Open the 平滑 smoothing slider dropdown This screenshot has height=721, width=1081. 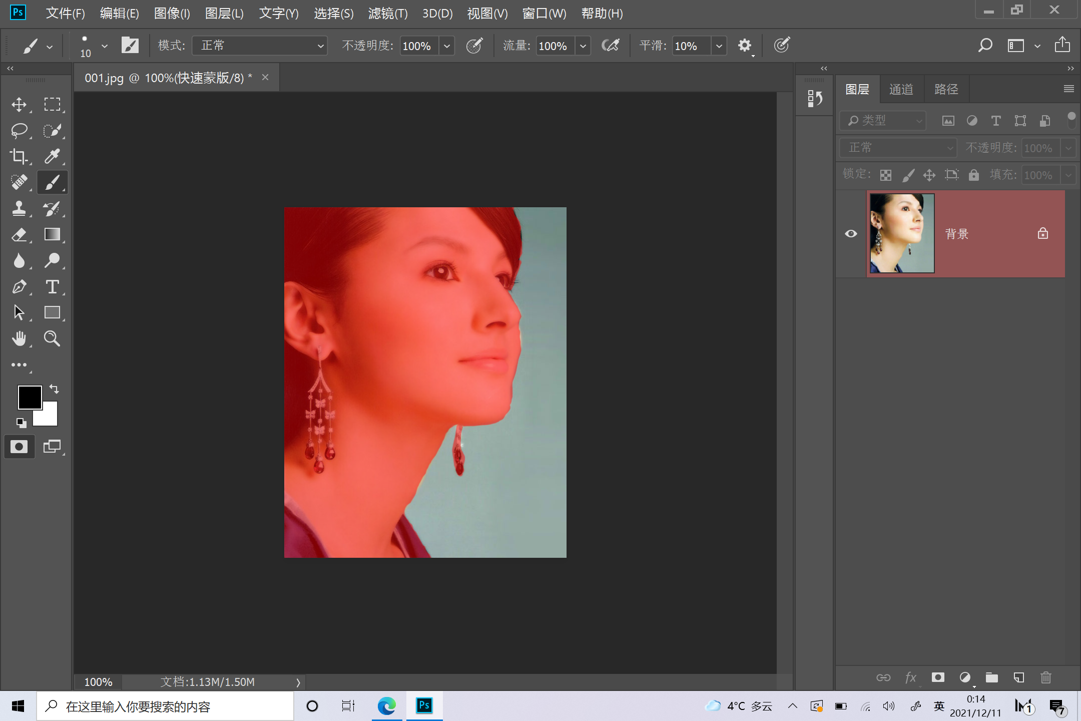pyautogui.click(x=719, y=46)
